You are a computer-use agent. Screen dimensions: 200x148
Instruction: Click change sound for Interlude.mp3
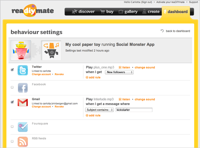(x=145, y=99)
